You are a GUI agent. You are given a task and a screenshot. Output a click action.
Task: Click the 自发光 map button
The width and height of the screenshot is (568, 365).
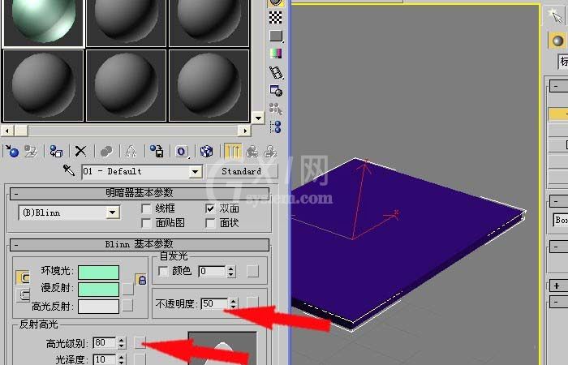pyautogui.click(x=252, y=271)
